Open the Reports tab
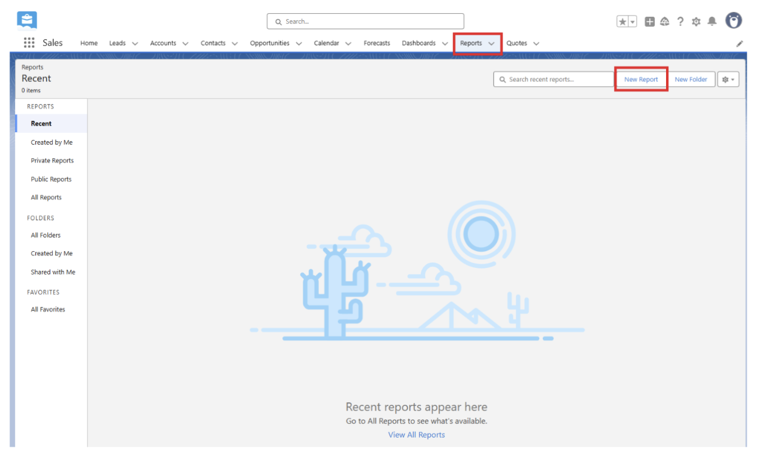Viewport: 760px width, 458px height. click(471, 43)
